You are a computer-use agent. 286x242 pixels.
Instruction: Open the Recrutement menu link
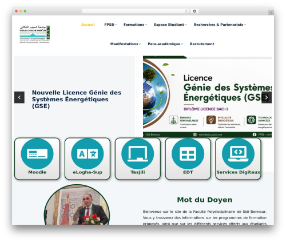[202, 44]
